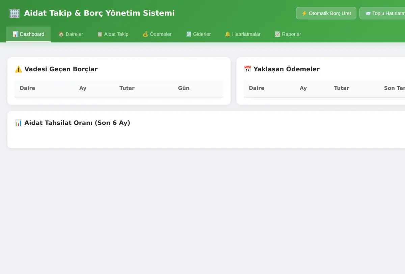Image resolution: width=405 pixels, height=274 pixels.
Task: Go to the Giderler tab
Action: click(x=198, y=34)
